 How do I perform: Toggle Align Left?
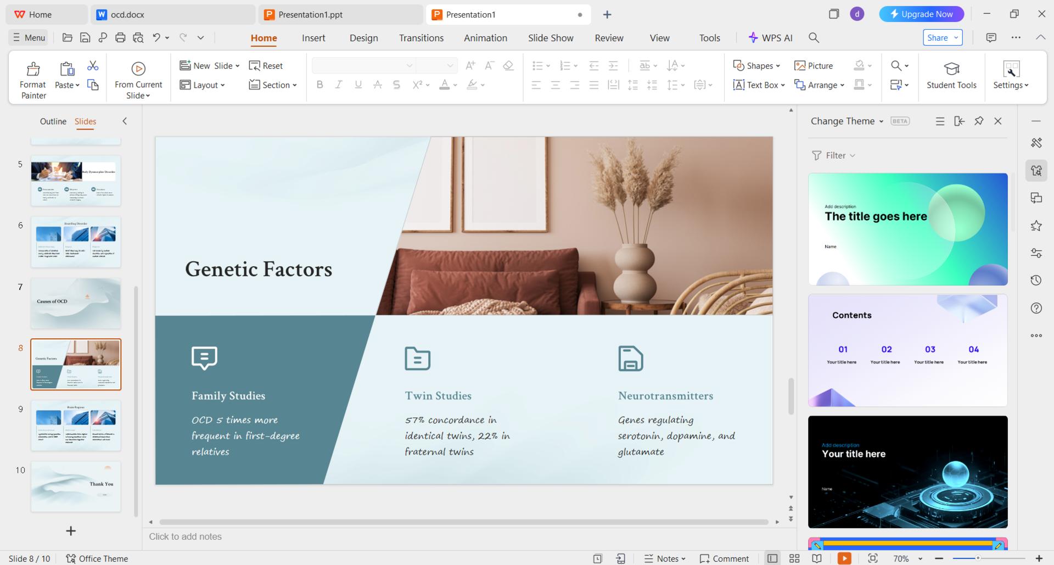536,85
